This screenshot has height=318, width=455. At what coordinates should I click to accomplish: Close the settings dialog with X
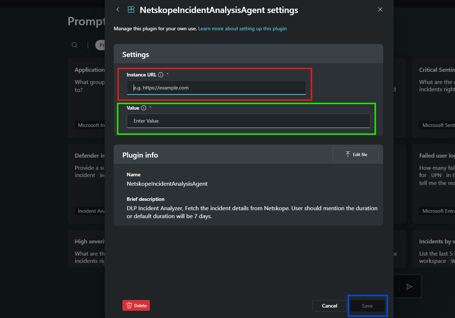(x=380, y=10)
